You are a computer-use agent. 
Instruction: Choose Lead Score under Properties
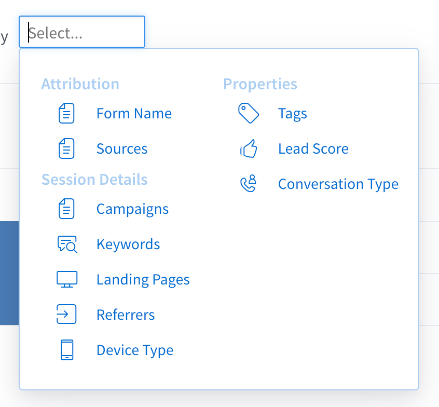pos(313,149)
